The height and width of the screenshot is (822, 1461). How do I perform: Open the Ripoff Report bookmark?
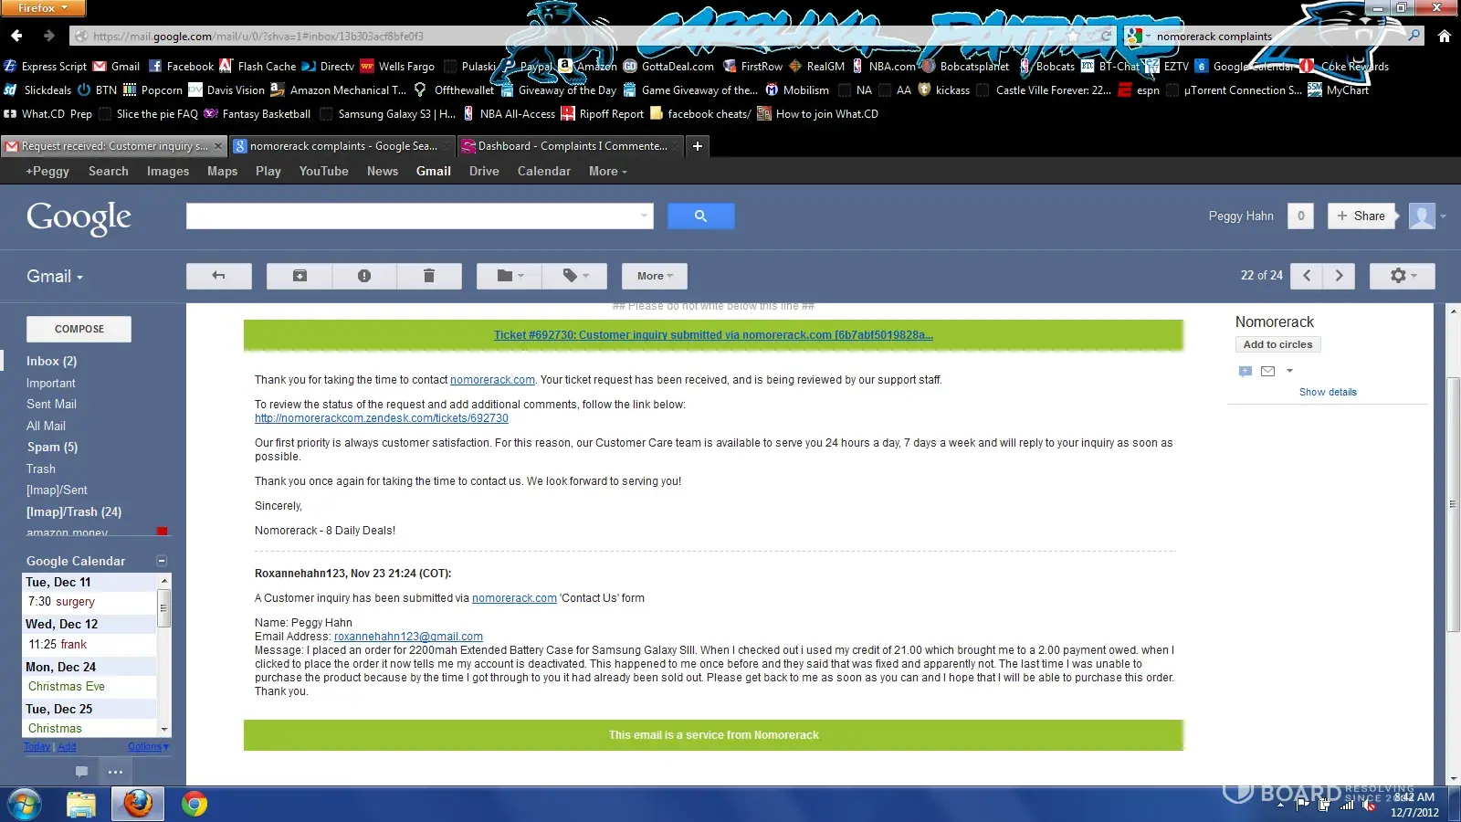pos(603,114)
